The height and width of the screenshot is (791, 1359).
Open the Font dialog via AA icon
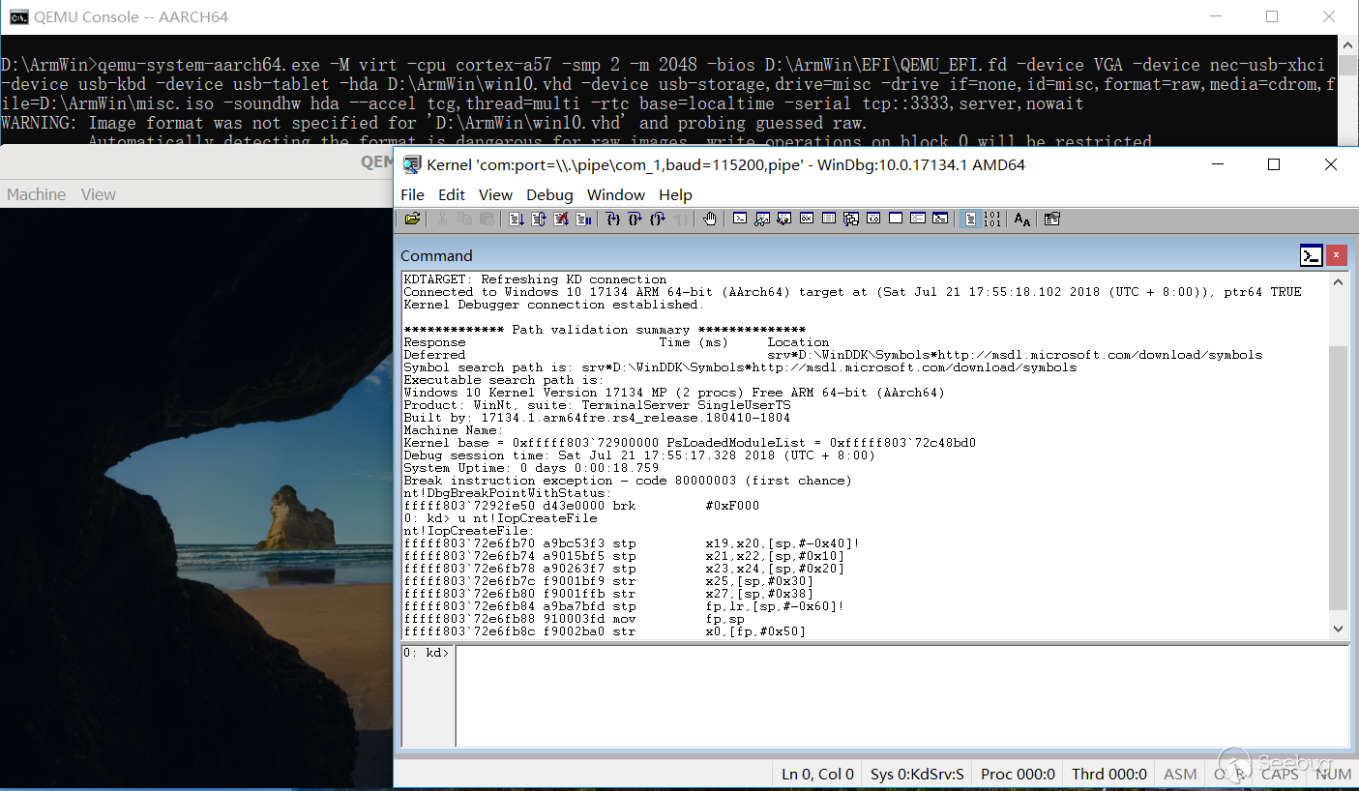pyautogui.click(x=1022, y=220)
